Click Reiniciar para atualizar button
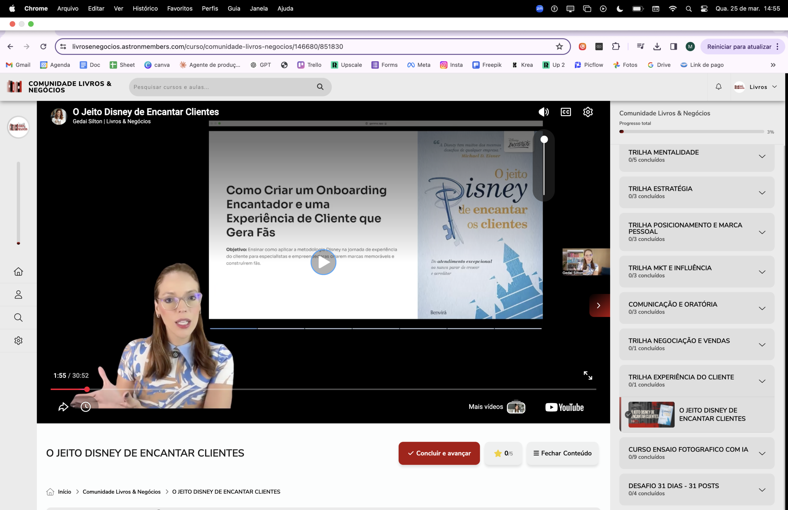 (739, 47)
